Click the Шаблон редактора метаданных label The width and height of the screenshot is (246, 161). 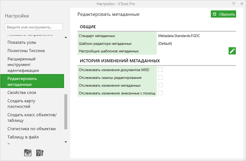pos(105,43)
